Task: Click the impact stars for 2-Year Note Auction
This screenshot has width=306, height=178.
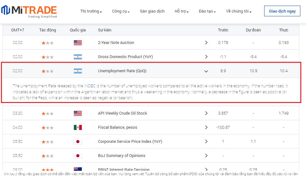Action: coord(47,43)
